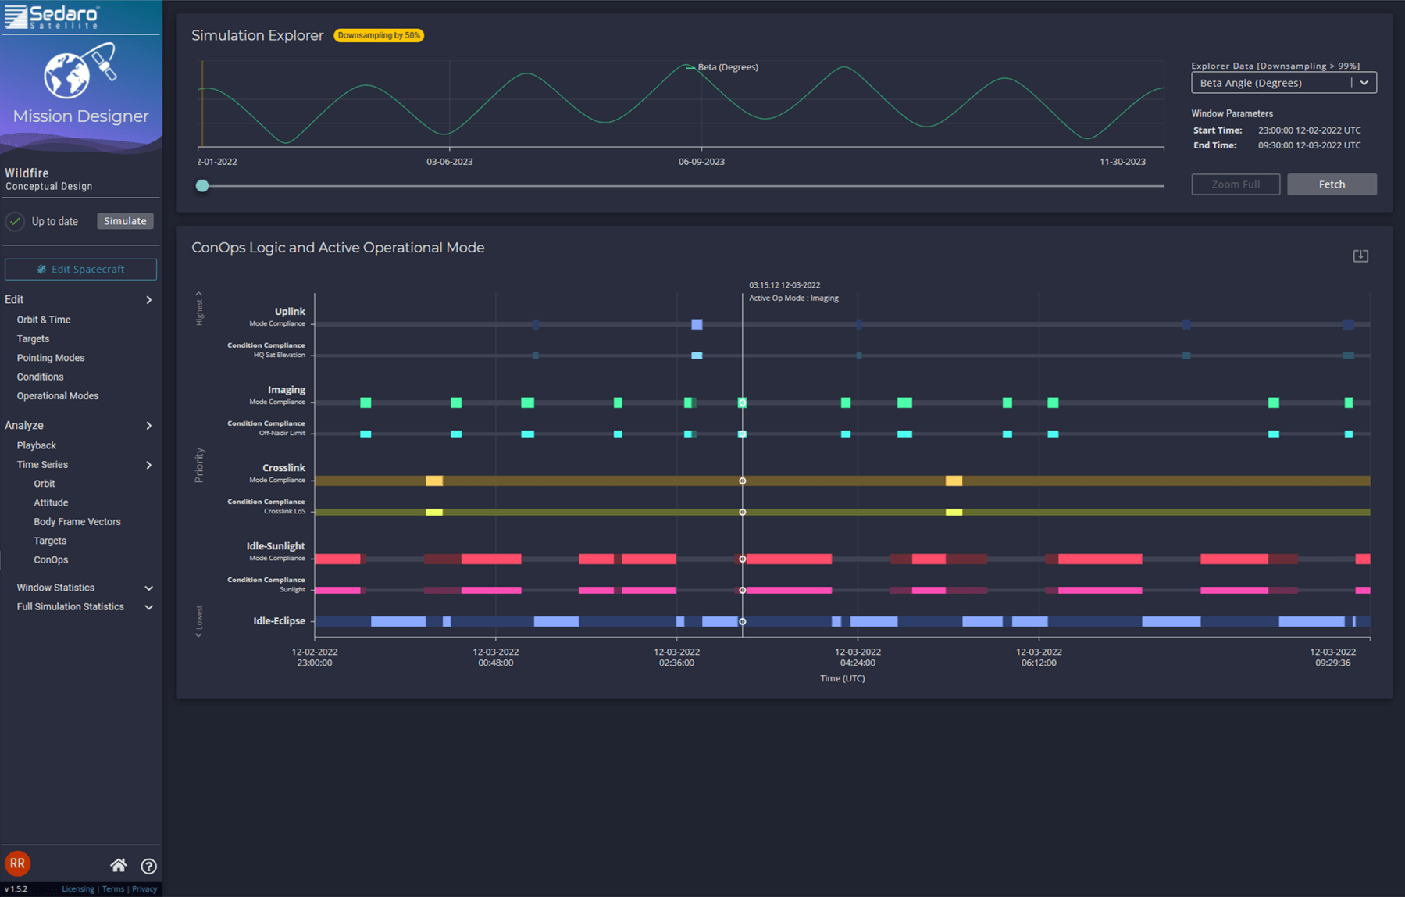Viewport: 1405px width, 897px height.
Task: Click the Up to date checkmark icon
Action: [x=15, y=221]
